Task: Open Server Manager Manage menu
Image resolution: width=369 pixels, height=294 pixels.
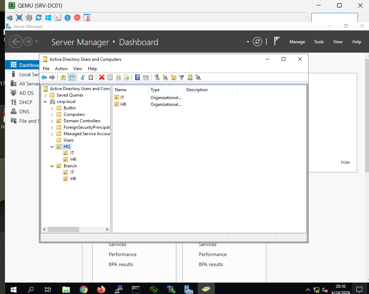Action: (297, 41)
